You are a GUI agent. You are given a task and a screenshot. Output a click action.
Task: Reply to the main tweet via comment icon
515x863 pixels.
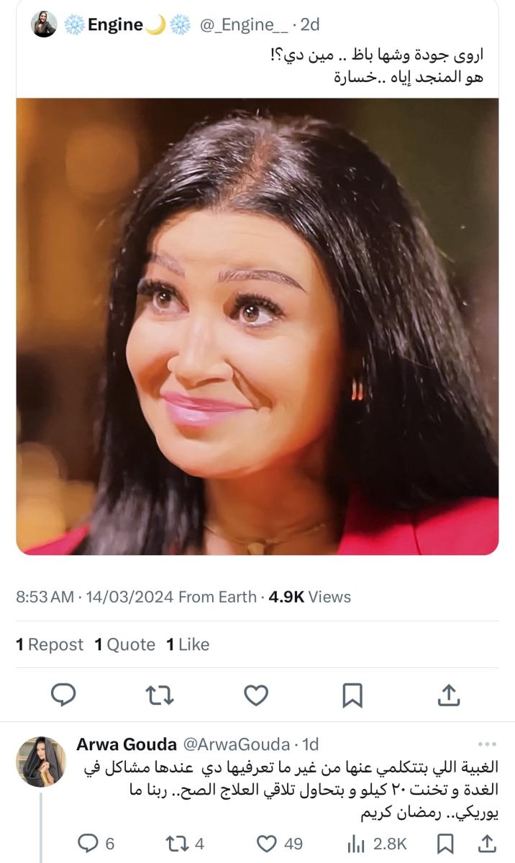click(63, 695)
